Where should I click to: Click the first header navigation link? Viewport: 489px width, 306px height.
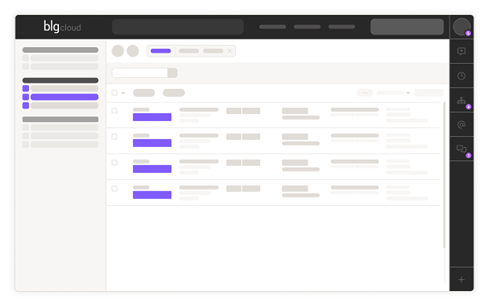tap(273, 27)
